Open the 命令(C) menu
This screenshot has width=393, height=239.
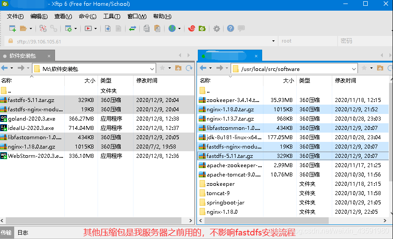pyautogui.click(x=87, y=16)
